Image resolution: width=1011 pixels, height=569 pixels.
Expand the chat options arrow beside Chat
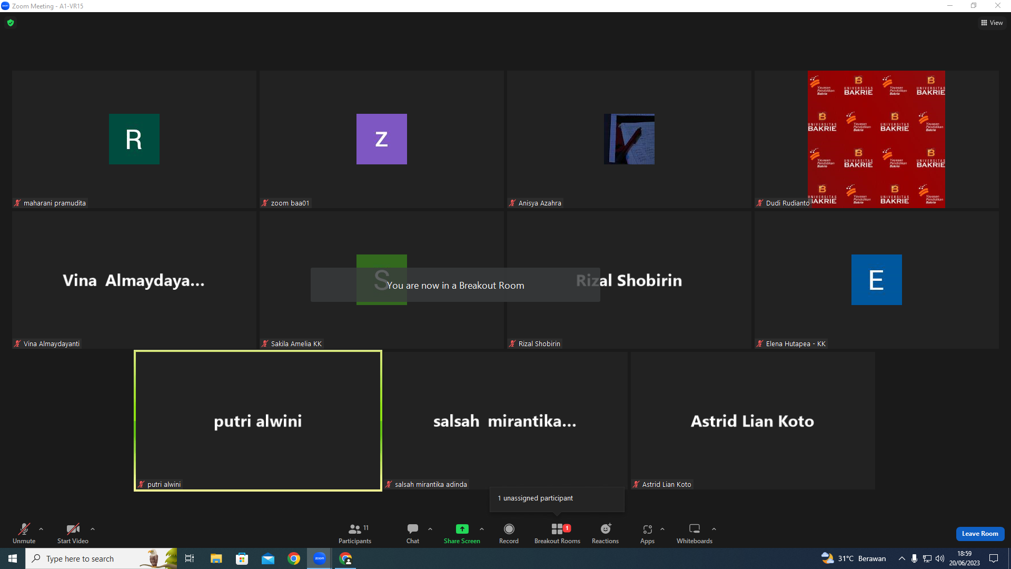pos(430,529)
